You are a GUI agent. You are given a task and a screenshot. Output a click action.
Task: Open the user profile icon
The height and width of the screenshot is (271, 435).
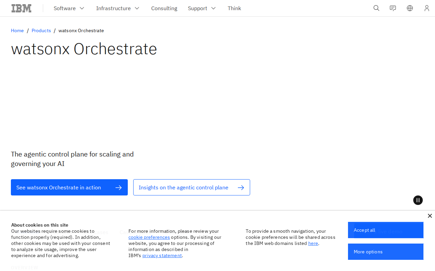427,8
